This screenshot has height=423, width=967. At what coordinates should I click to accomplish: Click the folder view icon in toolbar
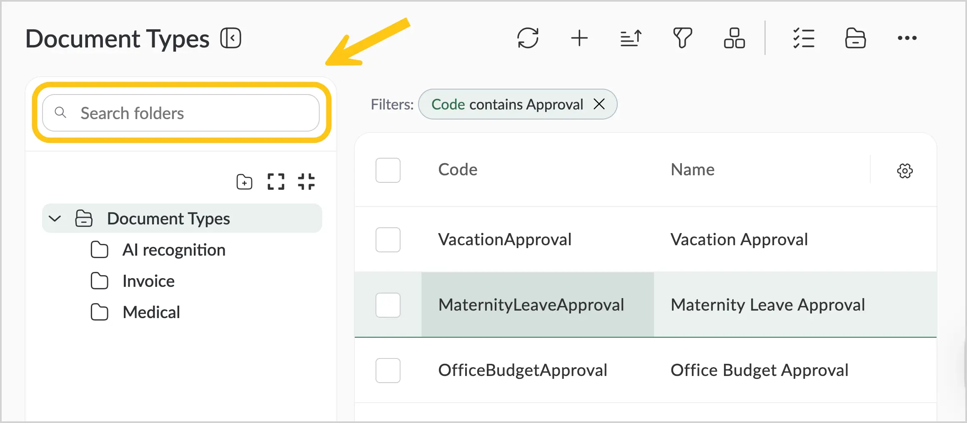855,38
